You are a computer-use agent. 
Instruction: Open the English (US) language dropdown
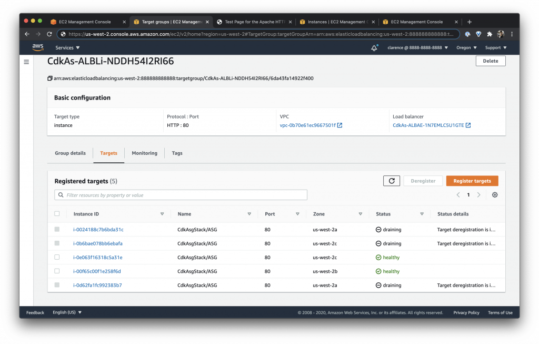point(67,312)
